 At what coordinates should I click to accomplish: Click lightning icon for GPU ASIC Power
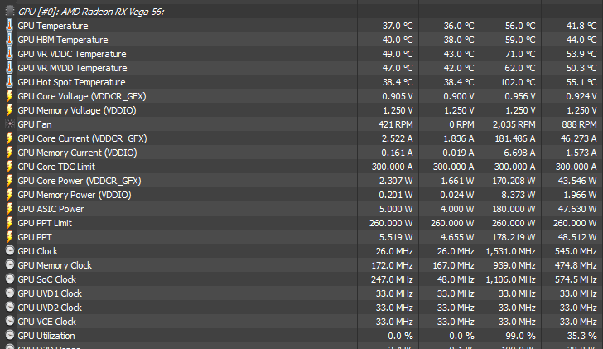tap(10, 209)
